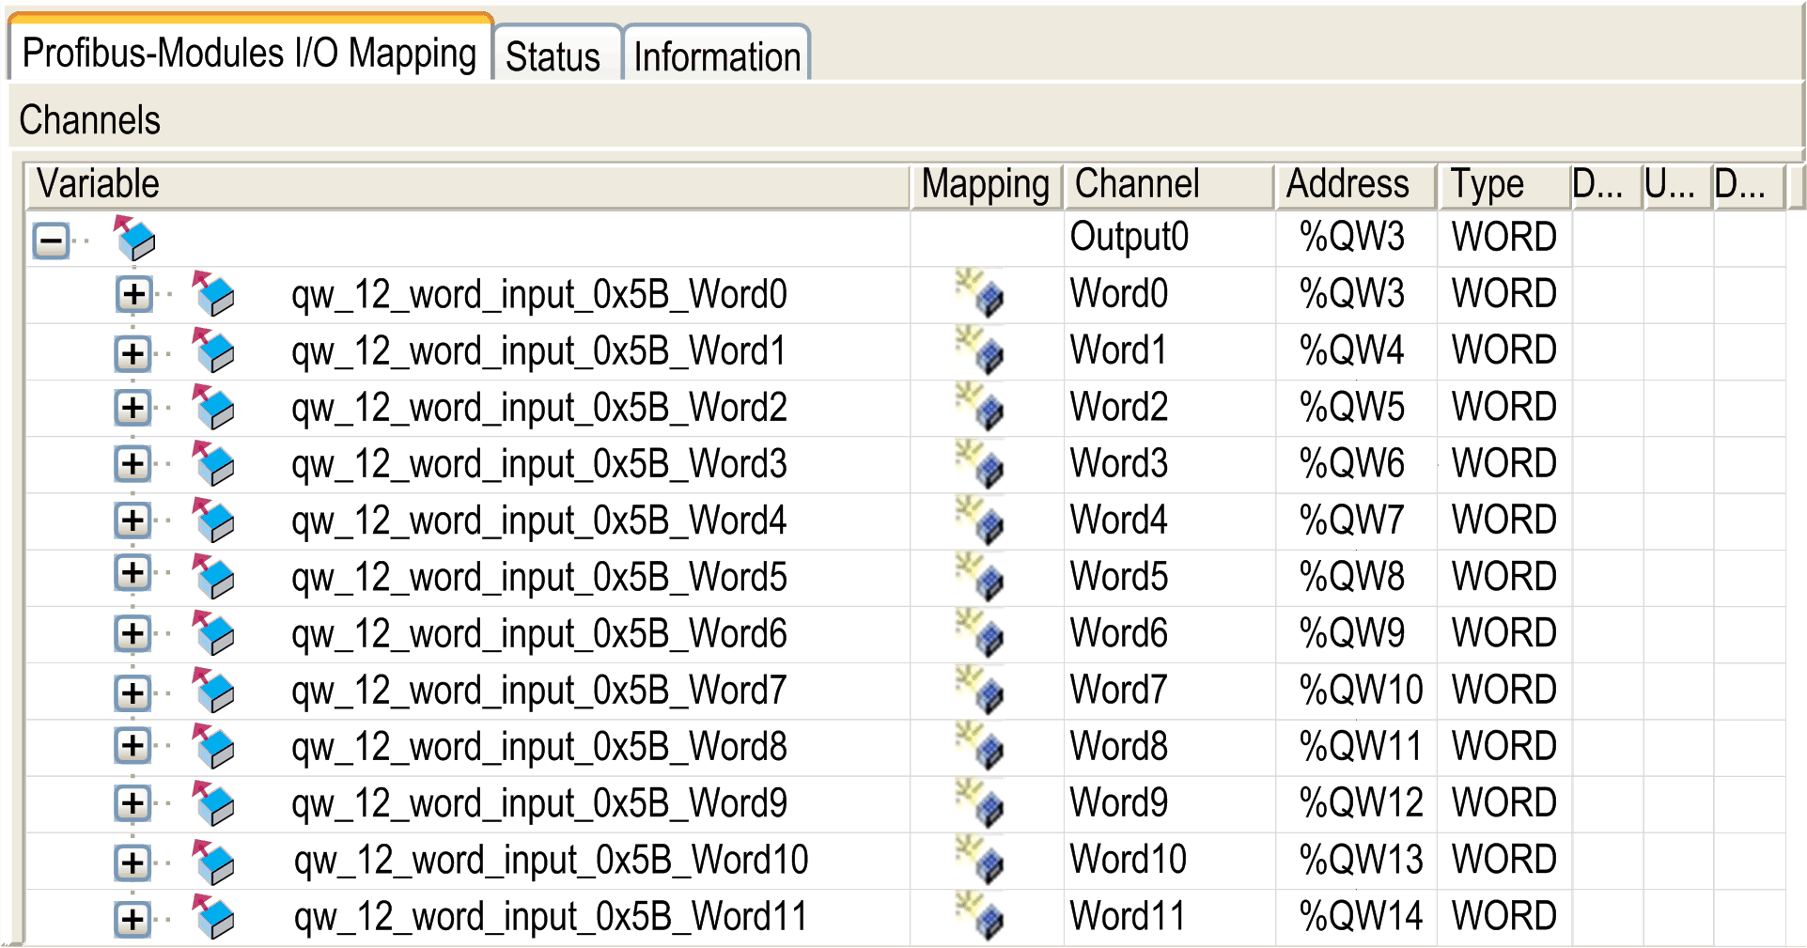Screen dimensions: 1807x948
Task: Expand the qw_12_word_input_0x5B_Word8 row
Action: [x=133, y=746]
